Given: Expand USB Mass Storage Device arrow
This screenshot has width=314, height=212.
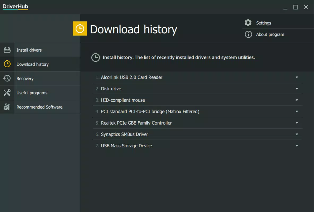Looking at the screenshot, I should coord(297,146).
